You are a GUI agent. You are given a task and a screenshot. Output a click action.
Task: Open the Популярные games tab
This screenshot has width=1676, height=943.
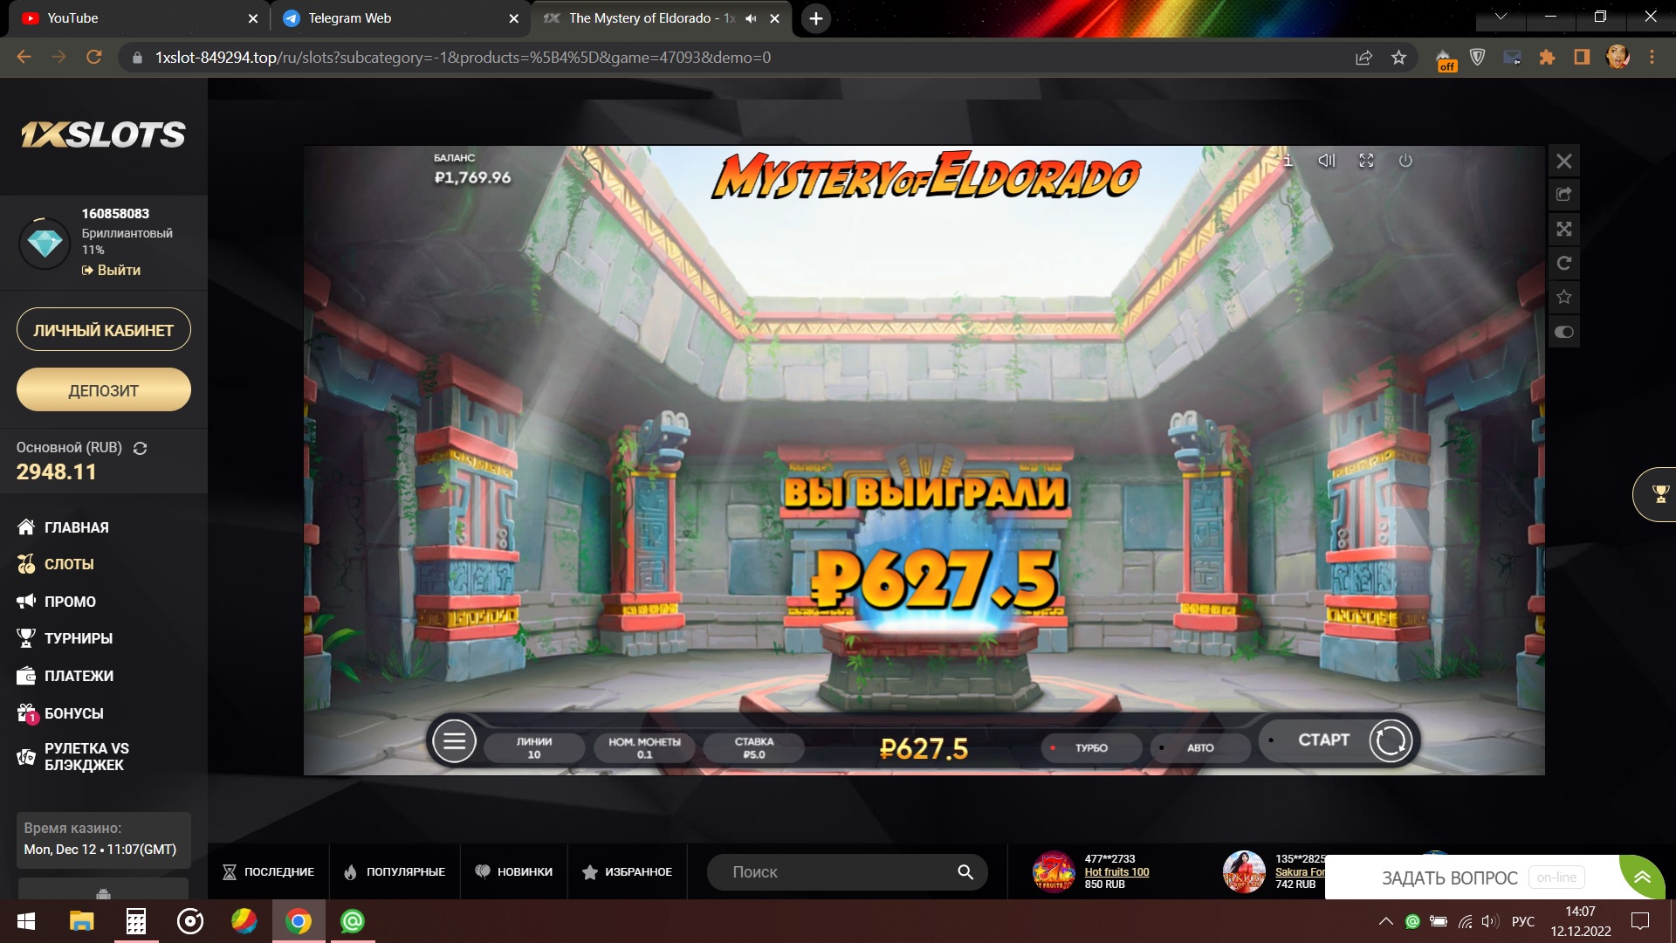pos(395,871)
